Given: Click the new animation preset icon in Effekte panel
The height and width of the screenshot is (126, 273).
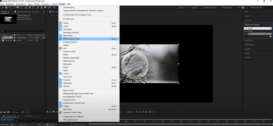Looking at the screenshot, I should [x=270, y=36].
